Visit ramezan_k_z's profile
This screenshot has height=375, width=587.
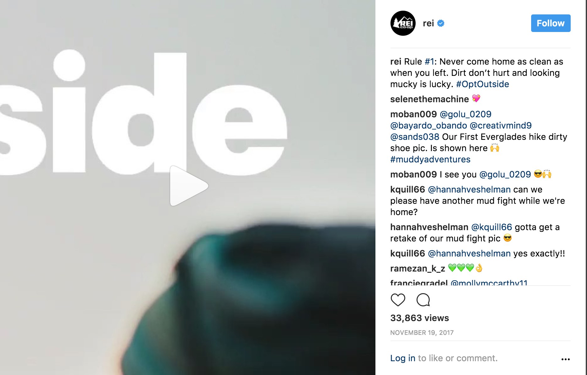(417, 268)
